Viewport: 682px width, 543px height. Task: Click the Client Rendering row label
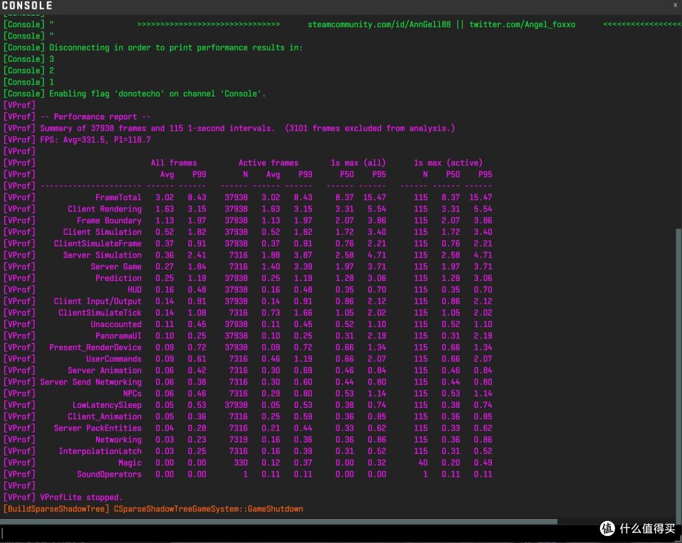coord(104,209)
